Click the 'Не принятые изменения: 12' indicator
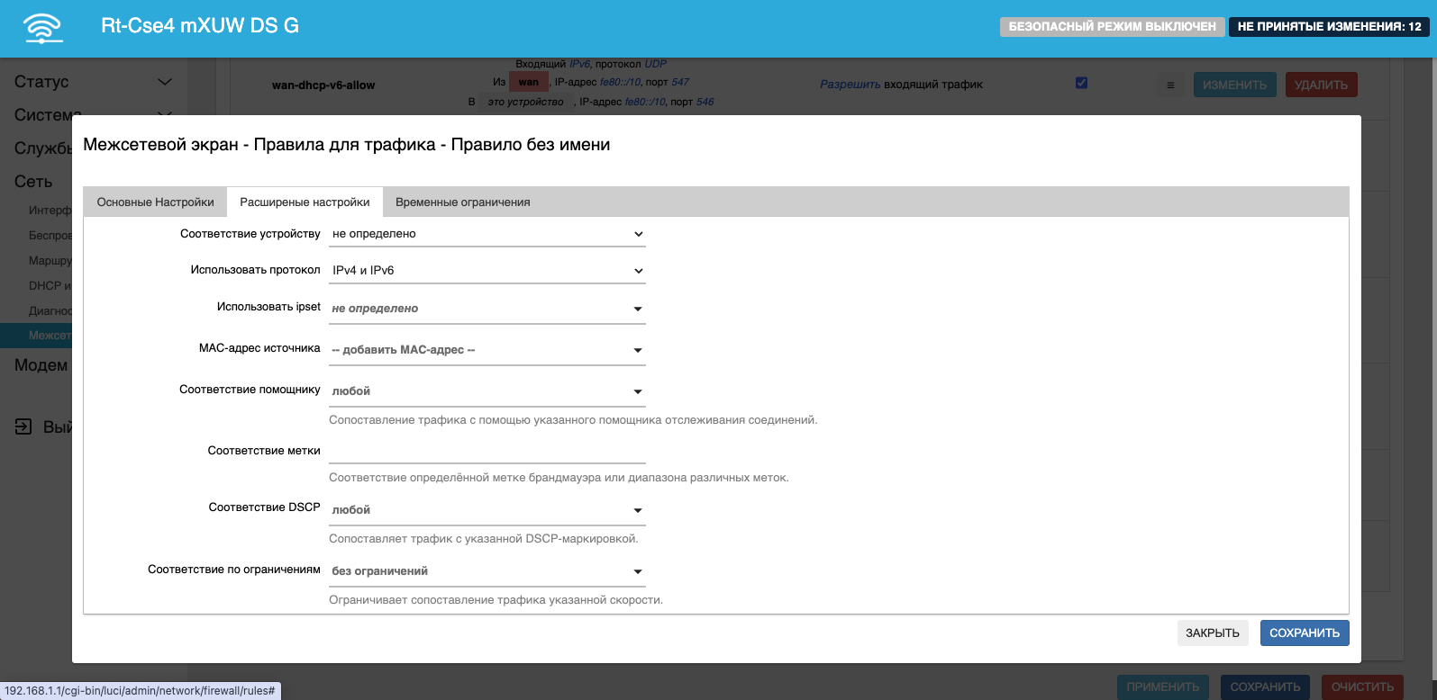This screenshot has width=1437, height=700. tap(1329, 27)
